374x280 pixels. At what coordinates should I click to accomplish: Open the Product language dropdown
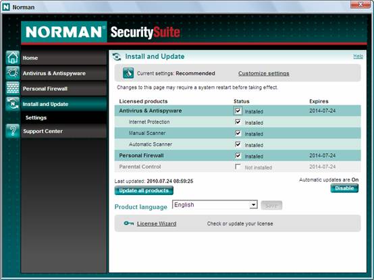coord(215,204)
